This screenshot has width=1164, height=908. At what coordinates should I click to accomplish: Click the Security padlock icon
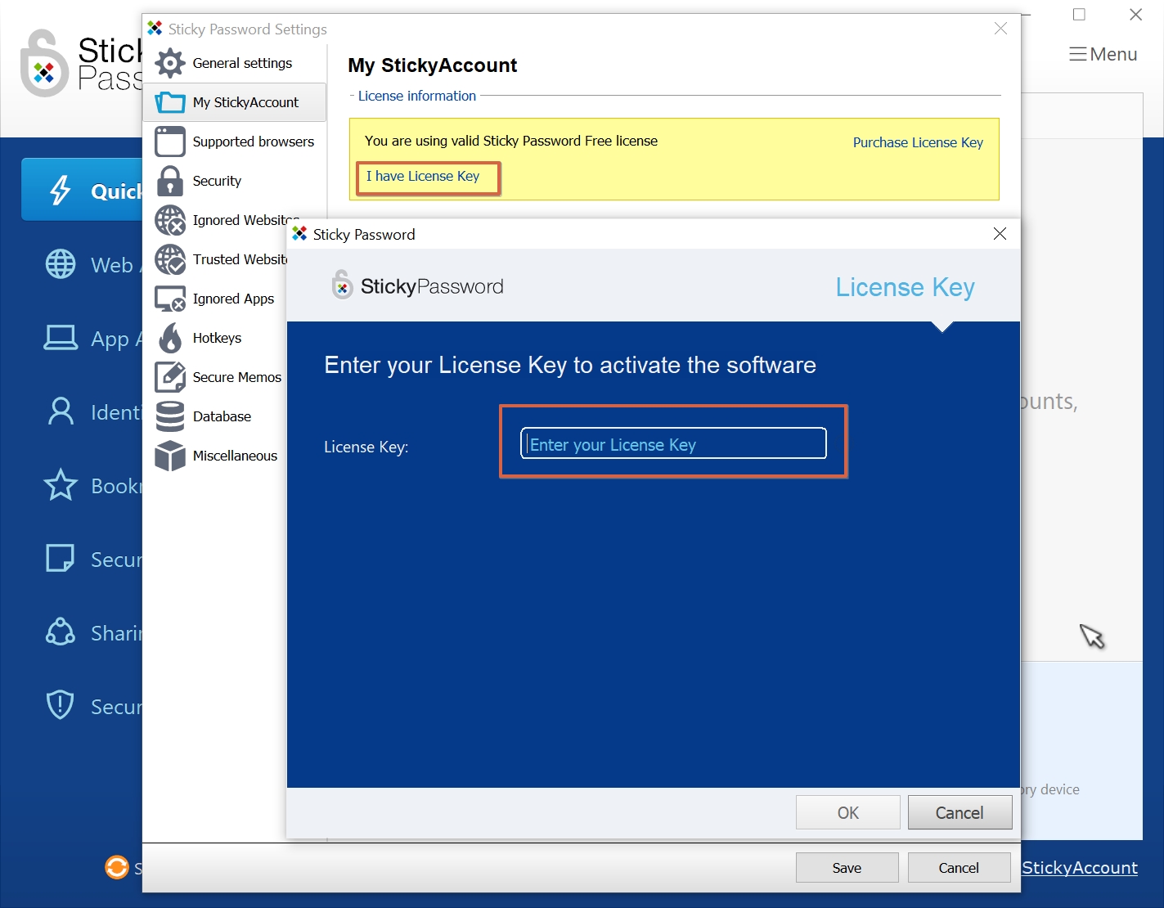pyautogui.click(x=170, y=181)
